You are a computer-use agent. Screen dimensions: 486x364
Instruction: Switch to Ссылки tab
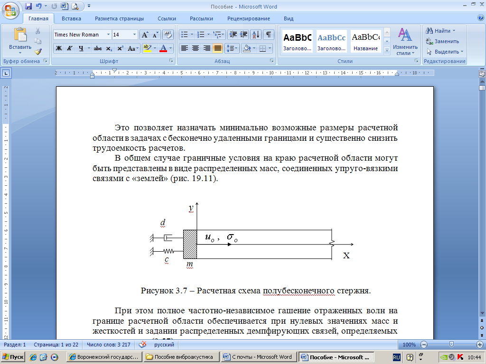pyautogui.click(x=167, y=18)
